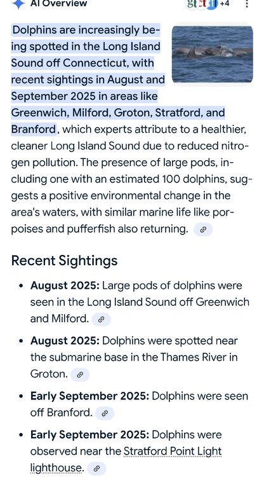Tap the Early September 2025 Stratford lighthouse entry
Viewport: 264px width, 477px height.
coord(126,452)
